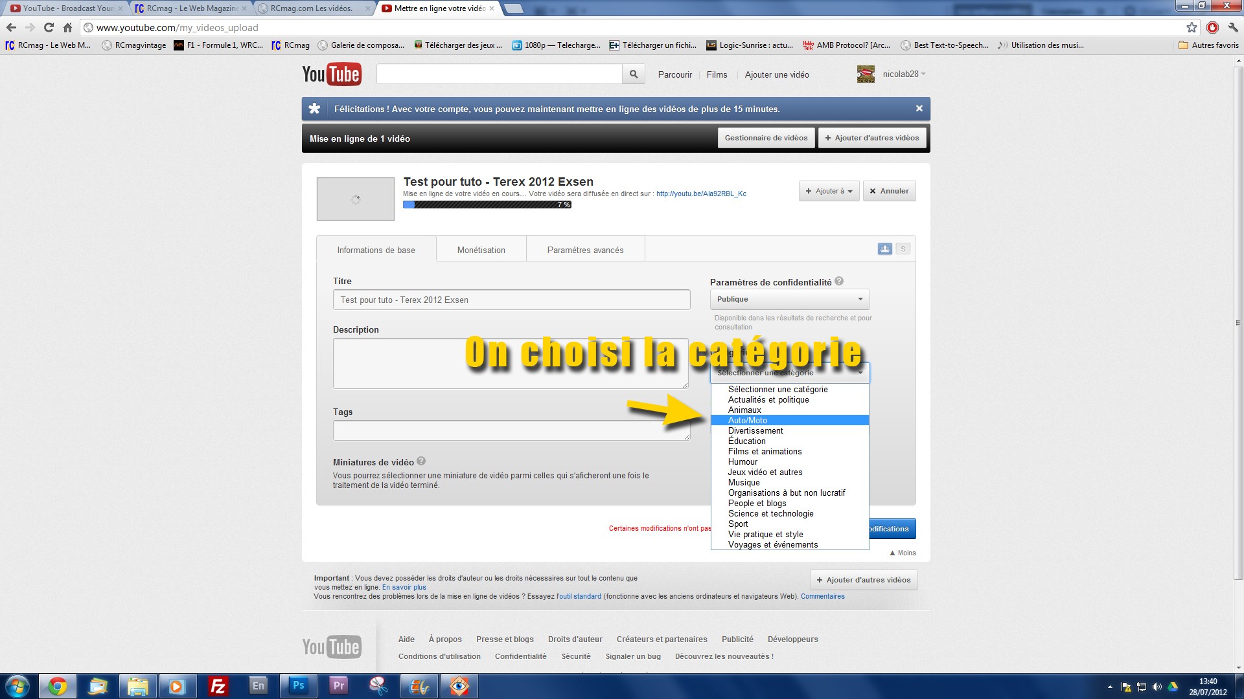1244x699 pixels.
Task: Open Windows Start button
Action: click(x=17, y=686)
